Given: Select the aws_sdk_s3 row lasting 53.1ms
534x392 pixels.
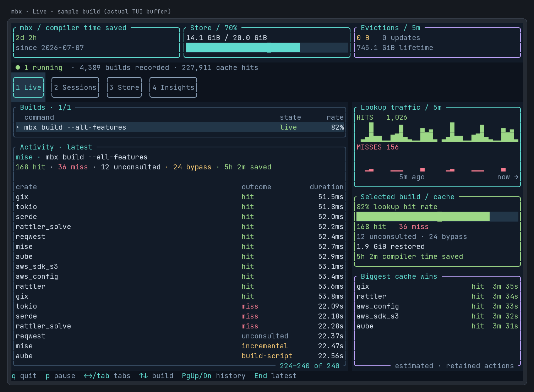Looking at the screenshot, I should point(180,266).
